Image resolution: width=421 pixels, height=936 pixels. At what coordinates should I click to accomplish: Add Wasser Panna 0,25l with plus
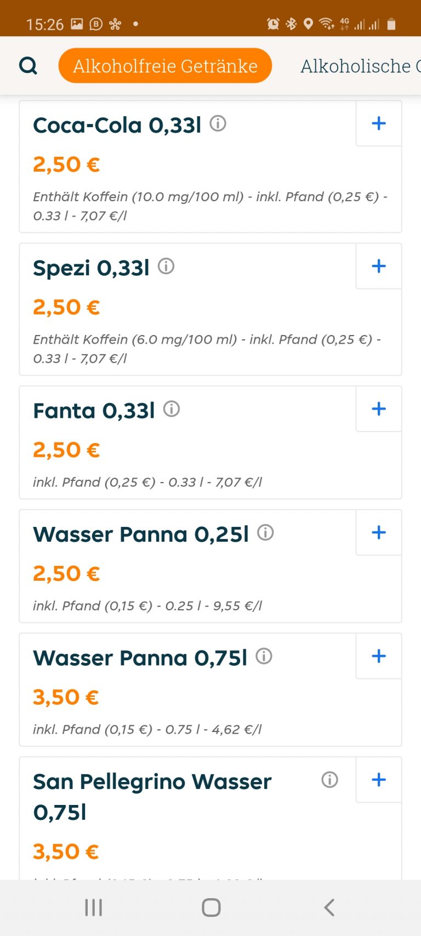tap(379, 532)
